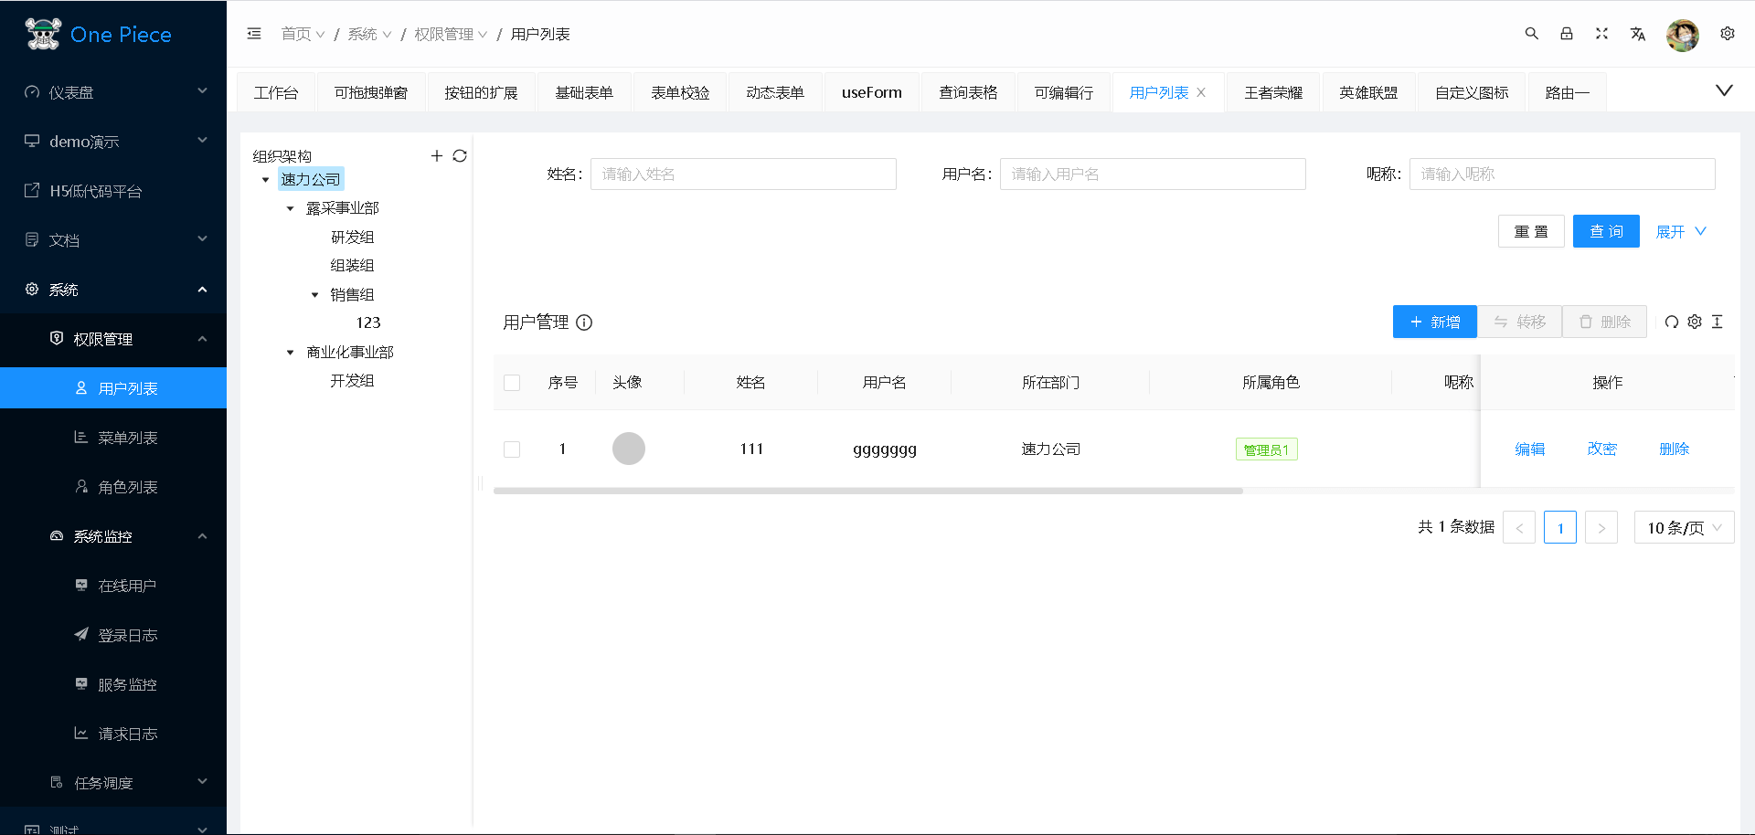
Task: Collapse the 露采事业部 tree node
Action: coord(291,209)
